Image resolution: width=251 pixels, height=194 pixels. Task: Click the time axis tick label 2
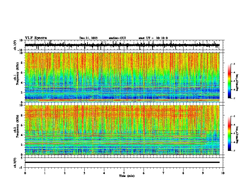(x=65, y=173)
